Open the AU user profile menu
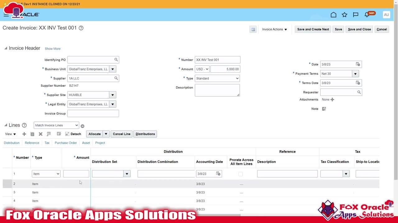The image size is (398, 223). [x=386, y=15]
